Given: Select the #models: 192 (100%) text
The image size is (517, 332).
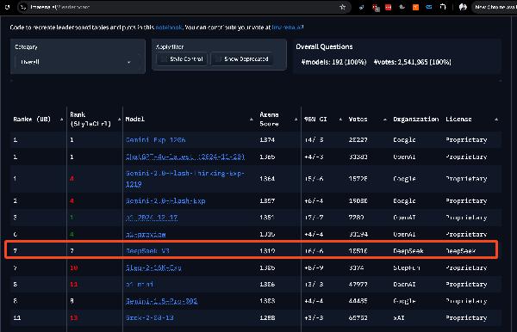Looking at the screenshot, I should [333, 62].
